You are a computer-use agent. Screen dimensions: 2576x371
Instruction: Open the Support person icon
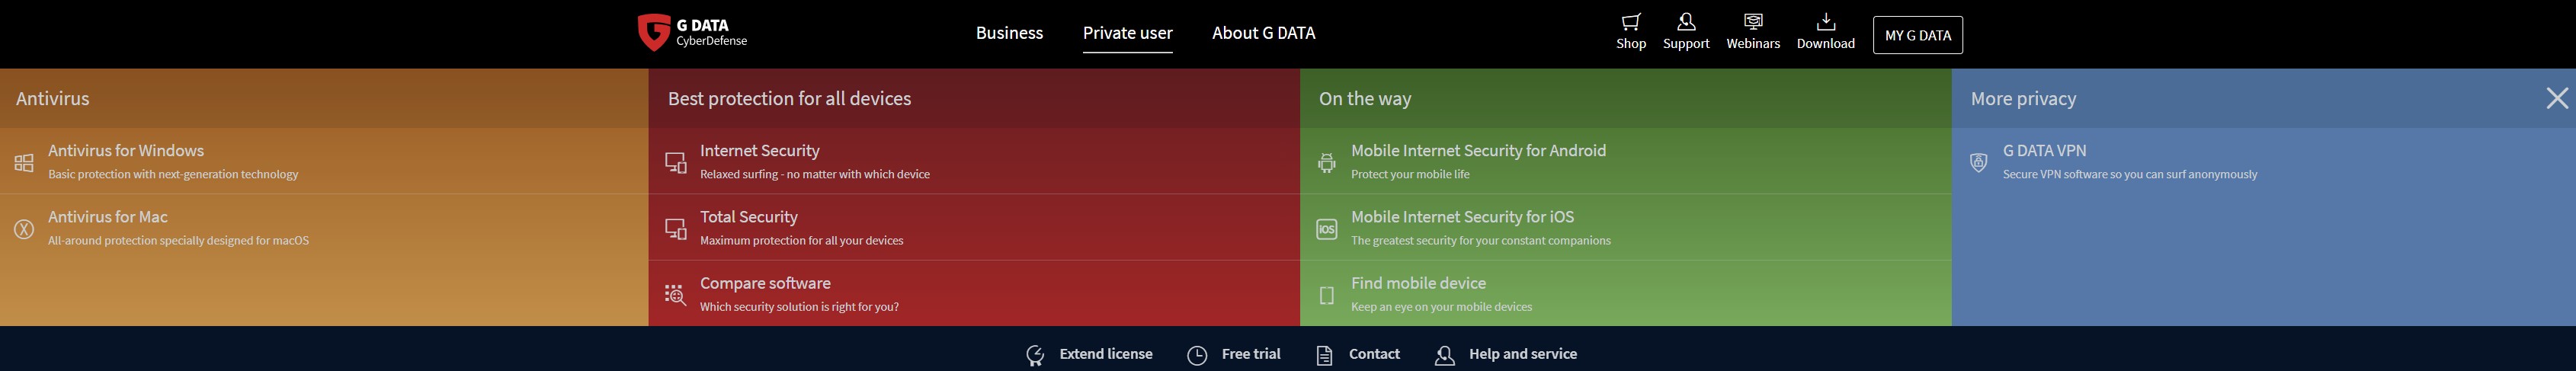pos(1686,22)
